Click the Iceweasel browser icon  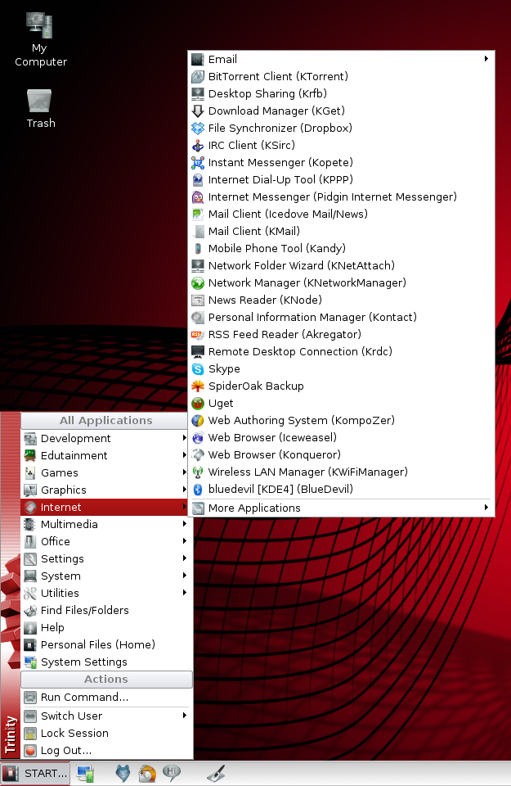tap(198, 437)
